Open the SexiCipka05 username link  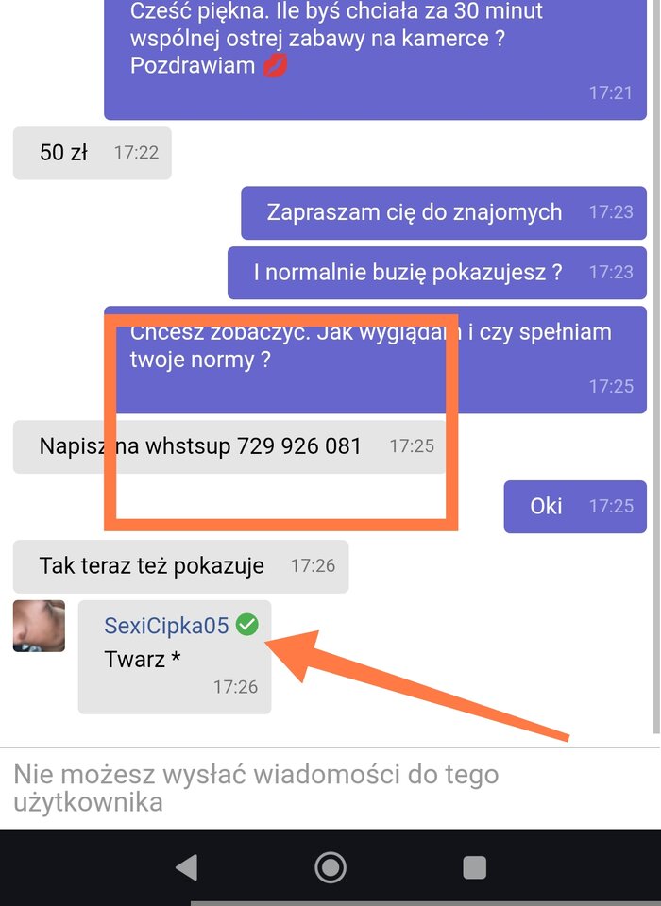pos(166,625)
